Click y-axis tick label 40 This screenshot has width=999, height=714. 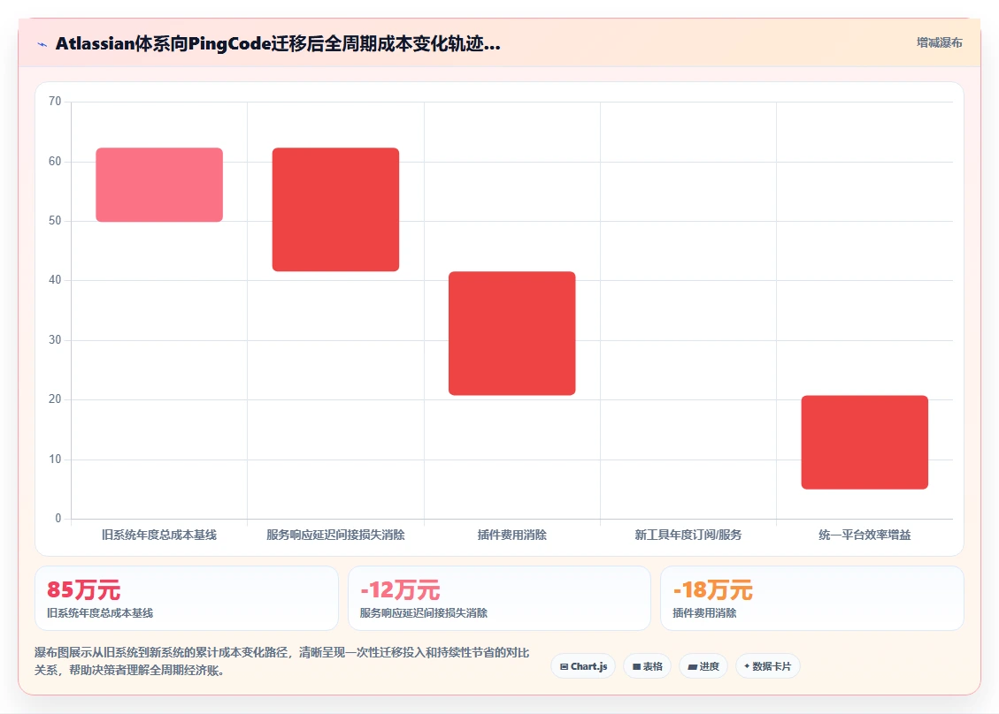click(x=55, y=280)
